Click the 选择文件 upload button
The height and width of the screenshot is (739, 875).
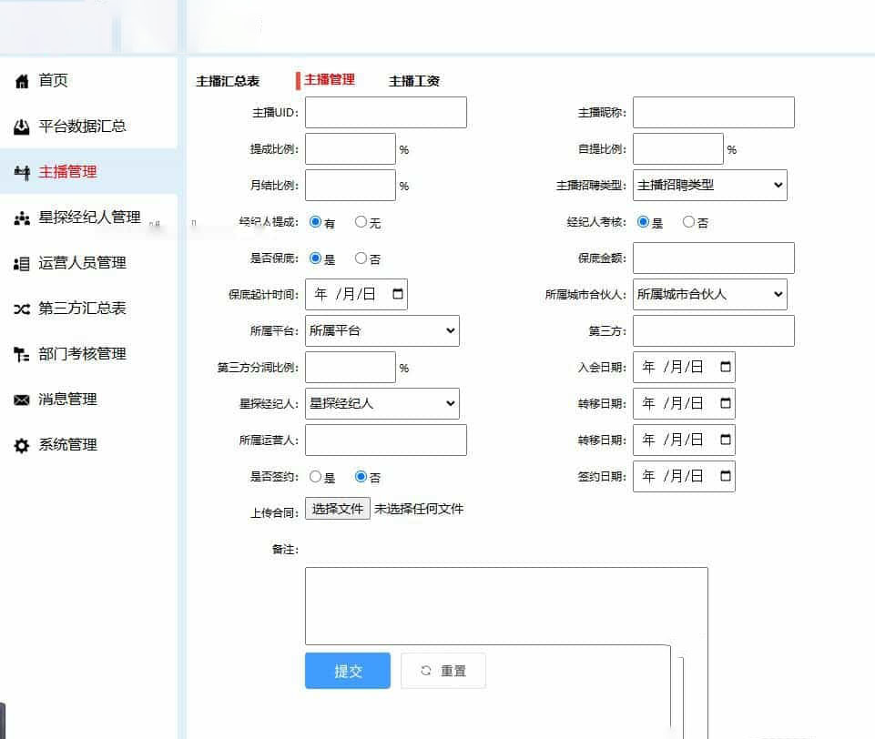[338, 509]
